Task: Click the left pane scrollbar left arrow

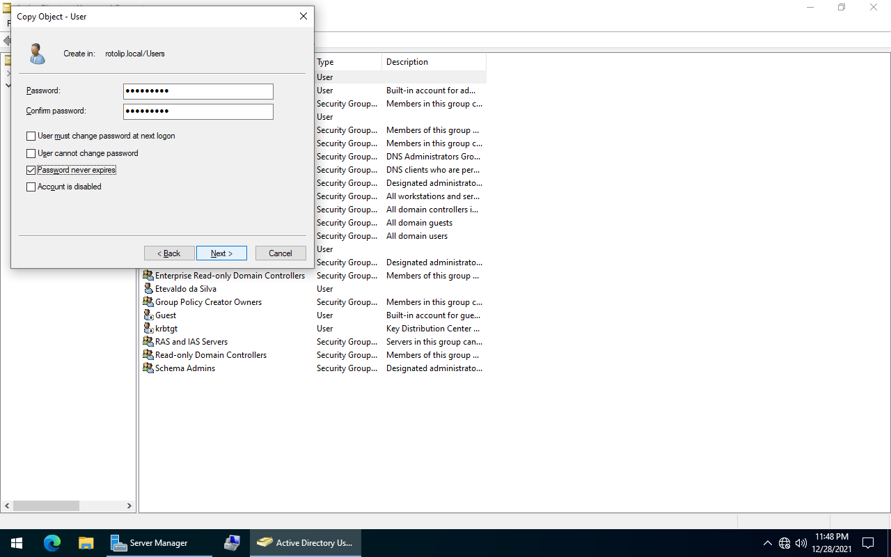Action: [x=7, y=506]
